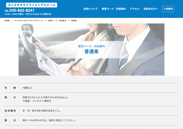This screenshot has height=129, width=183.
Task: Open the 当校について menu item
Action: click(x=90, y=9)
